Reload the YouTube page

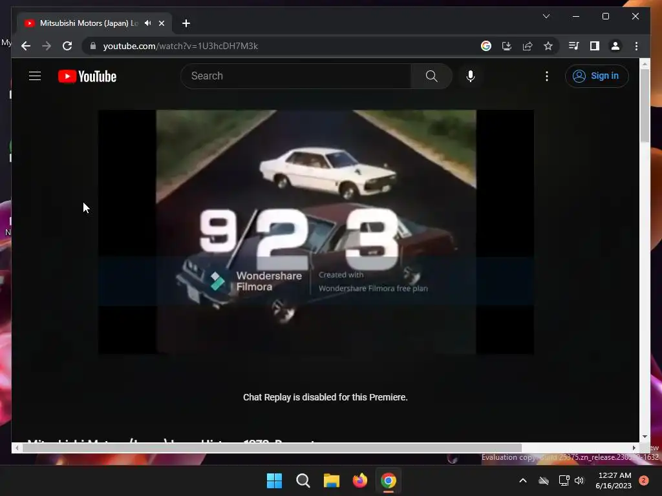click(x=67, y=46)
